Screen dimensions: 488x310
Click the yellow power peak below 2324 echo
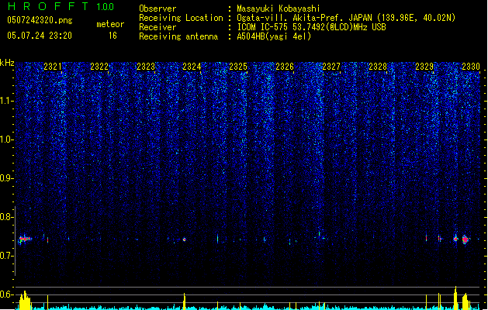184,301
